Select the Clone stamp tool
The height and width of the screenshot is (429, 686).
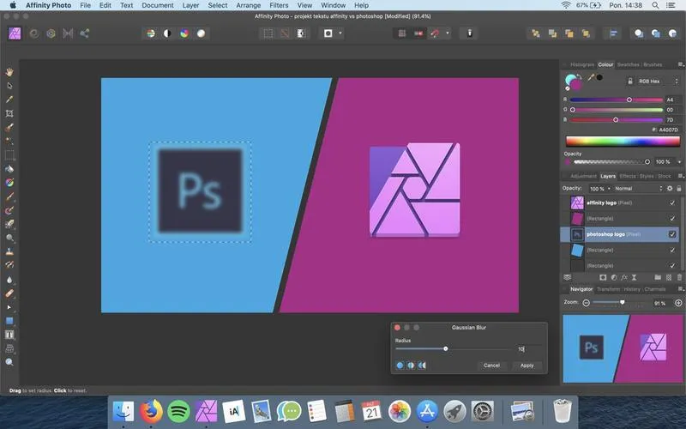point(9,251)
